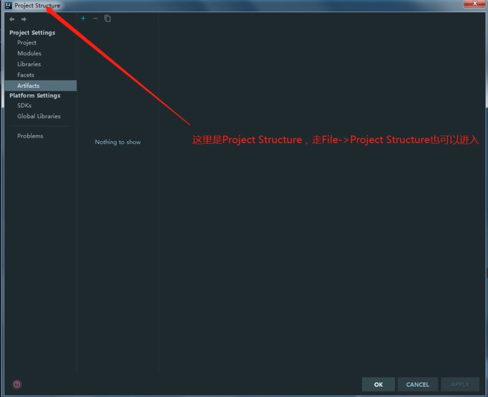The image size is (488, 397).
Task: Go to the Libraries section
Action: (29, 64)
